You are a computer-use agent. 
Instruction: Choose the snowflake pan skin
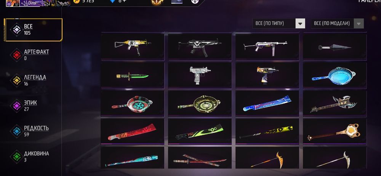pyautogui.click(x=133, y=103)
